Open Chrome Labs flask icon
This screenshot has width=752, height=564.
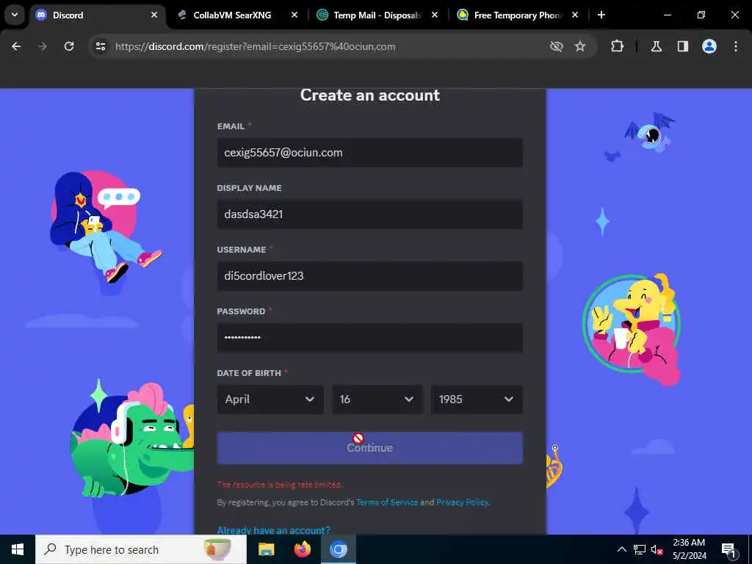[657, 46]
